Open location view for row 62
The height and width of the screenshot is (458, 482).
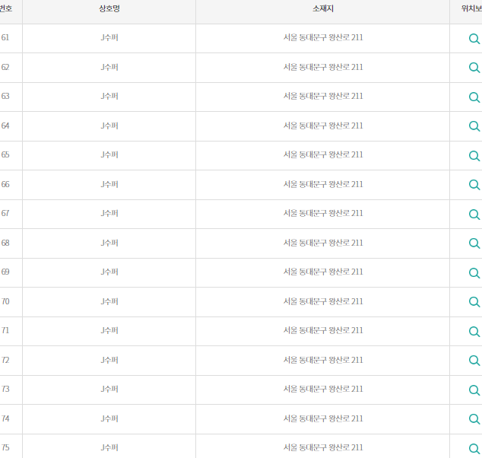pos(474,68)
